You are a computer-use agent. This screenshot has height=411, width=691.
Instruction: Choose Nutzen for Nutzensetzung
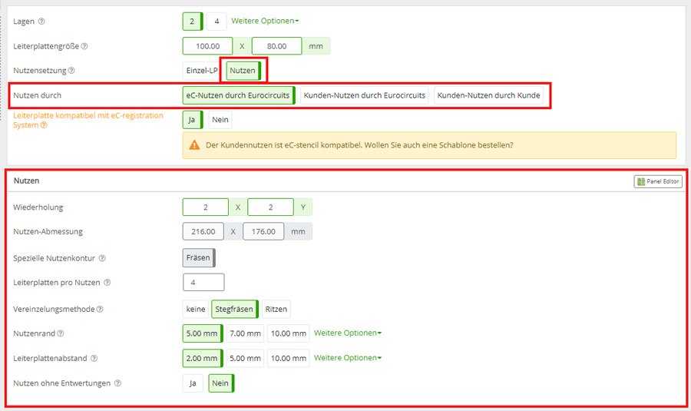[243, 71]
